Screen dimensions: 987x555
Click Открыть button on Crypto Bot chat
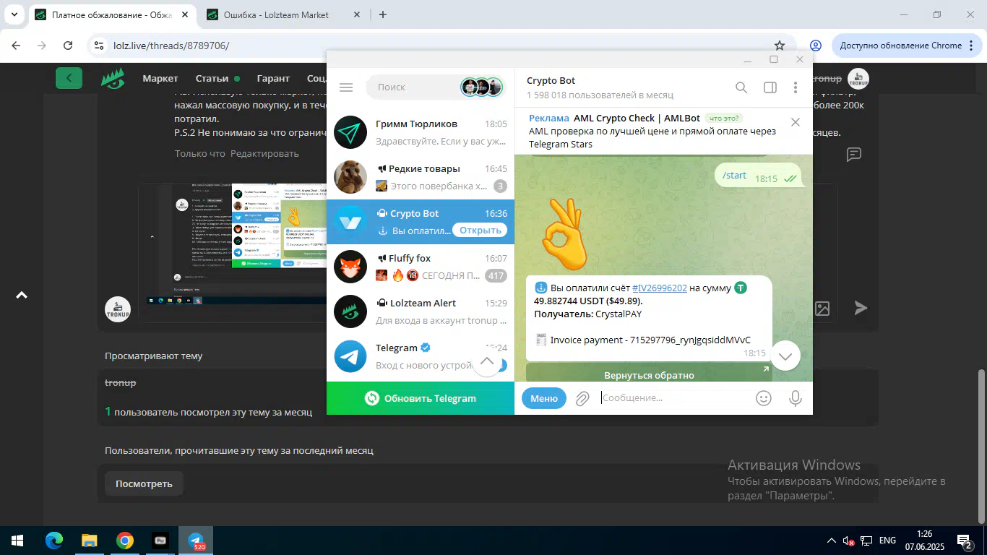coord(480,231)
